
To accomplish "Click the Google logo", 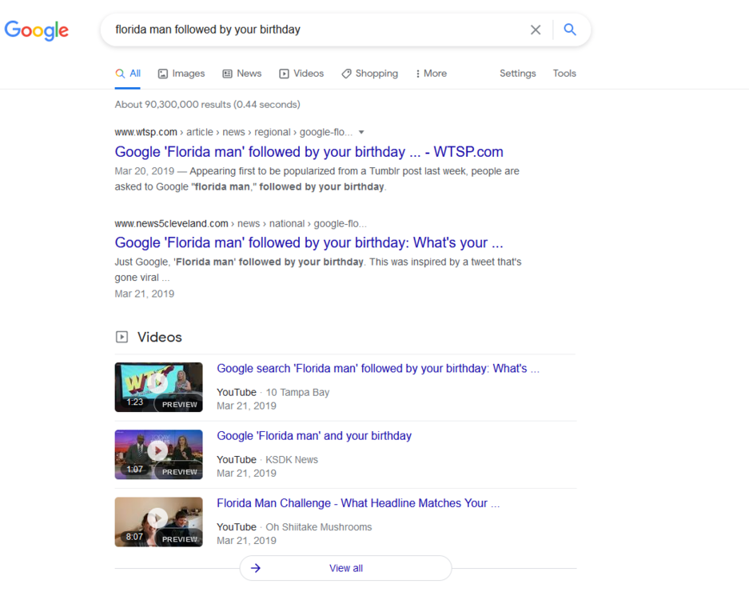I will coord(37,30).
